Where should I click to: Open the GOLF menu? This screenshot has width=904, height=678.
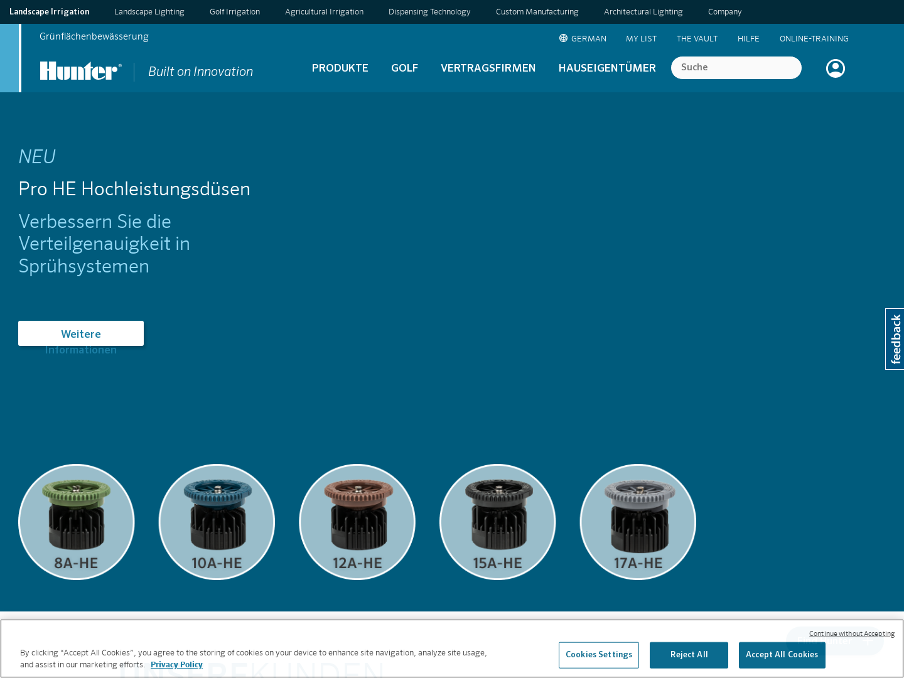point(404,68)
